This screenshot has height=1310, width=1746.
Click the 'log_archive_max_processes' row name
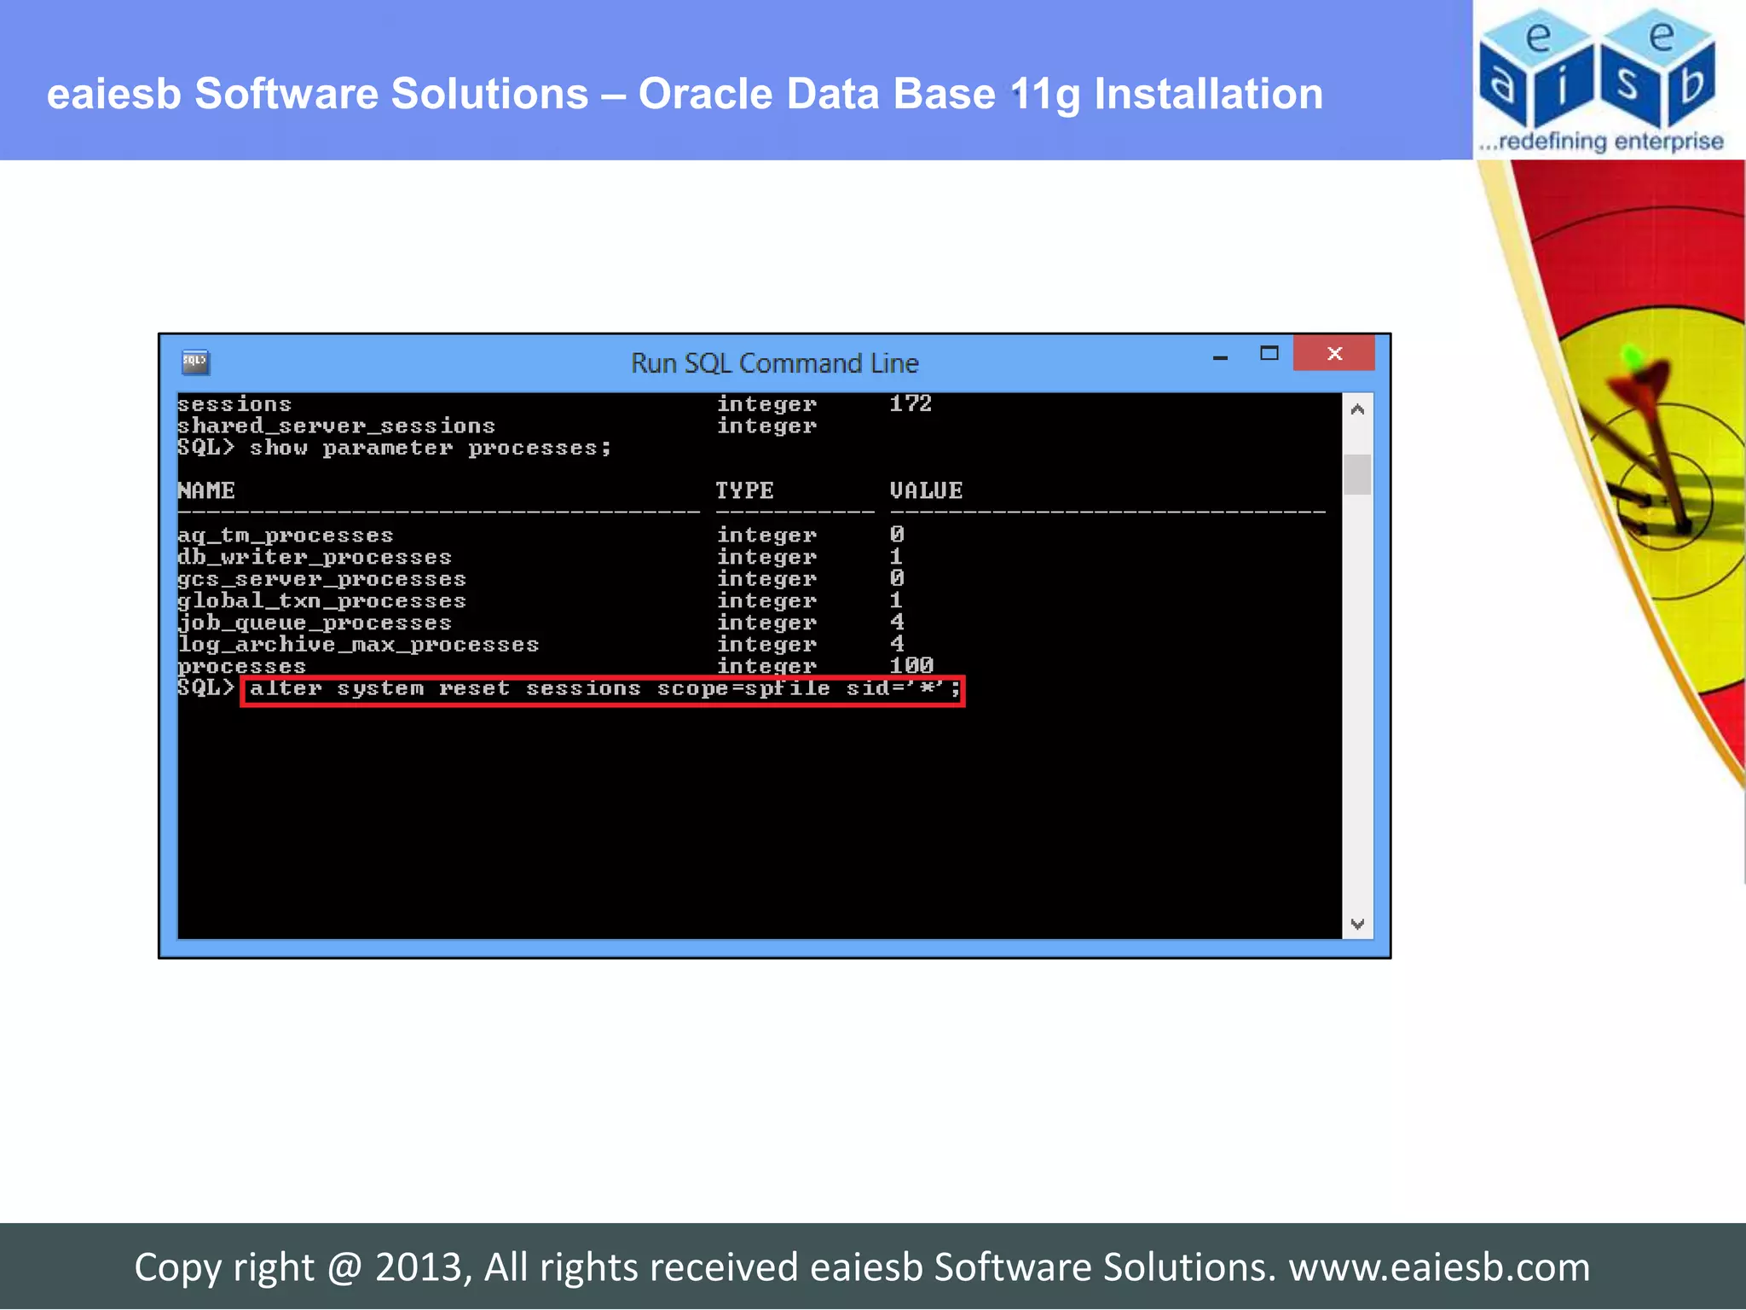[x=358, y=645]
